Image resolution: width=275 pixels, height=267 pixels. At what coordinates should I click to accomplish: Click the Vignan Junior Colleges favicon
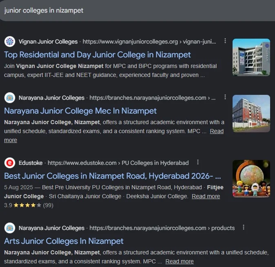[x=10, y=42]
